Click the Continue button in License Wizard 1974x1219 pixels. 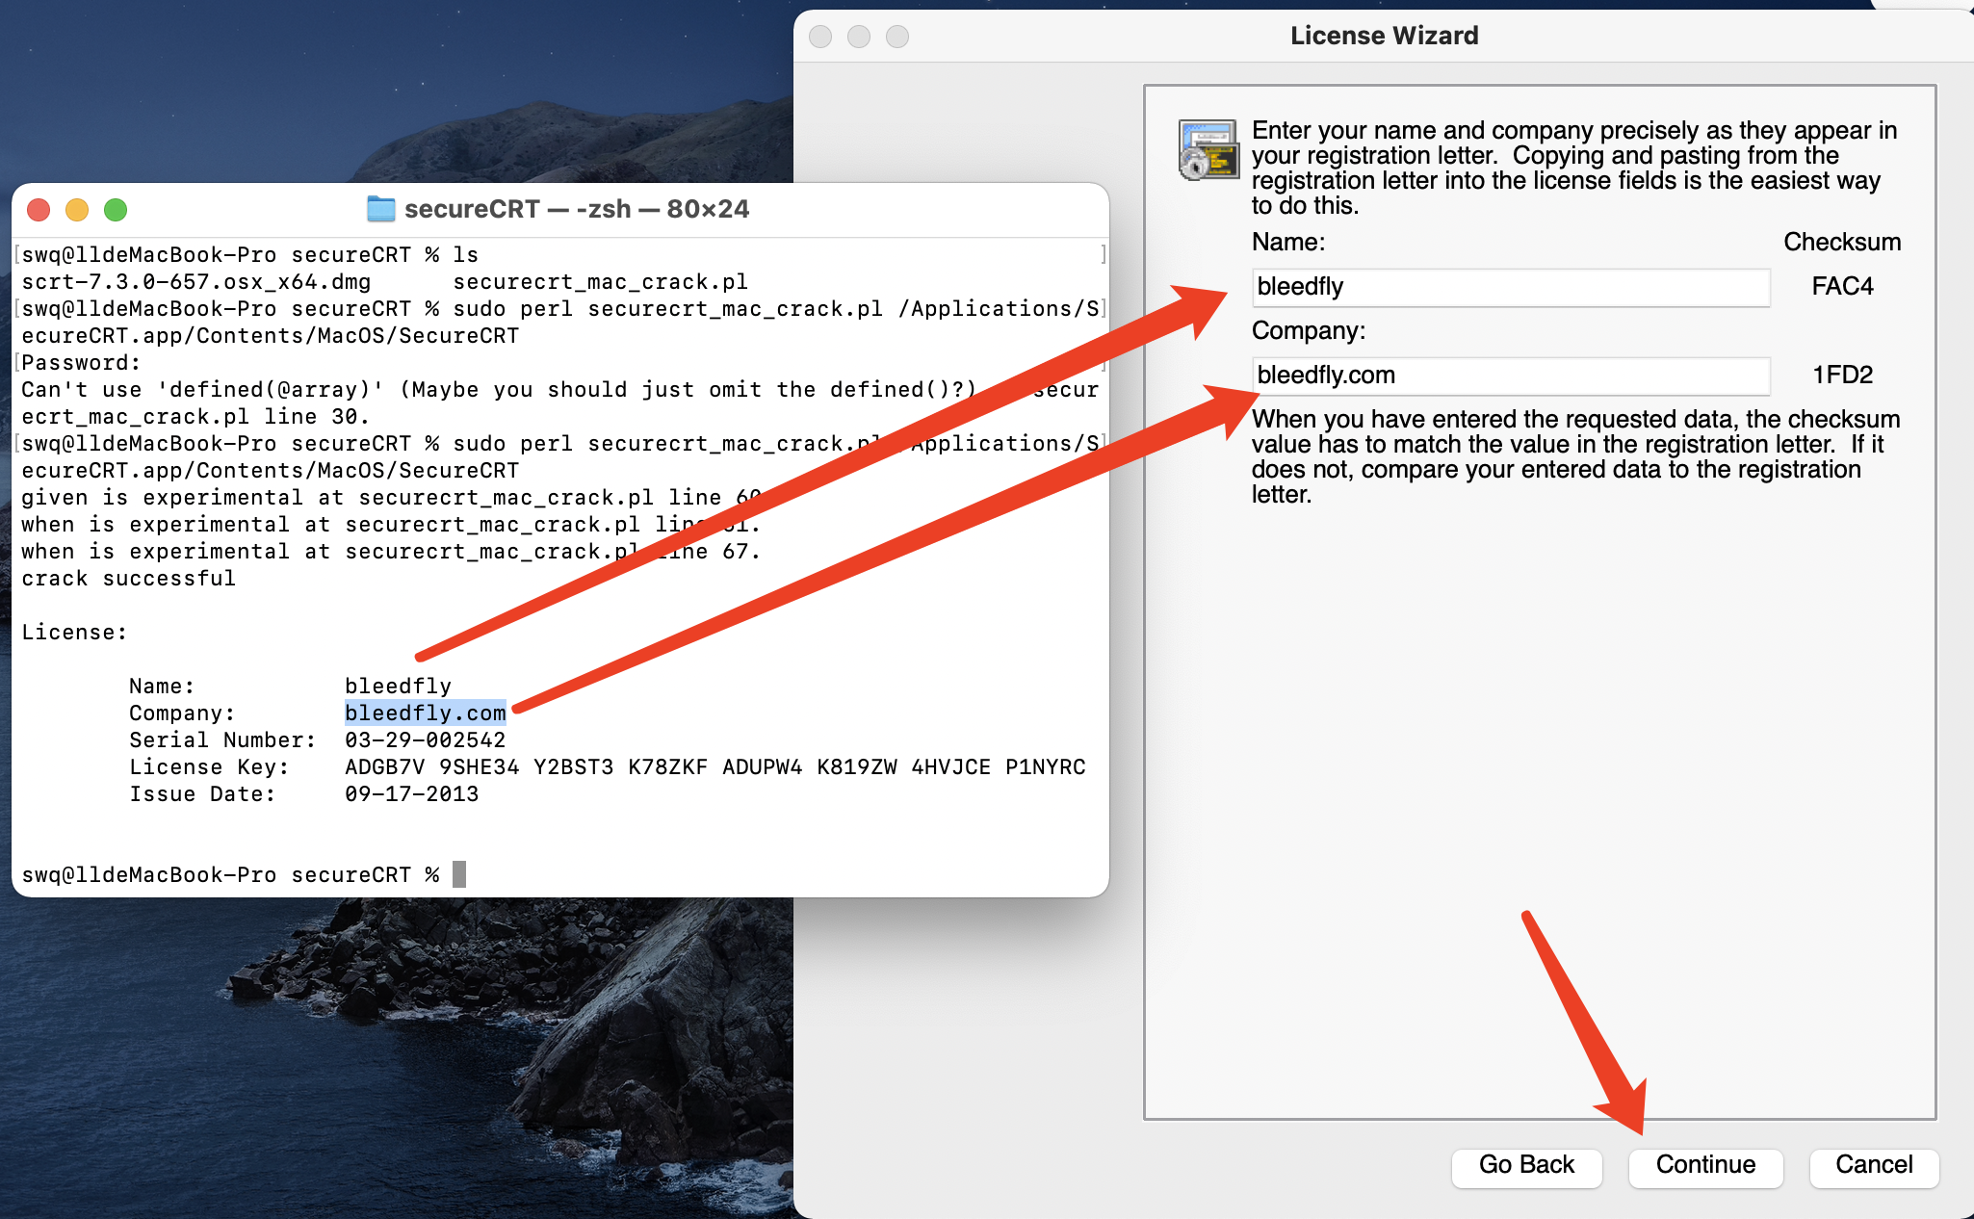[x=1705, y=1165]
